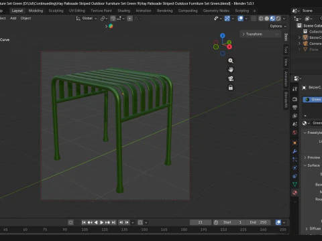The image size is (322, 241).
Task: Click the End frame field 250
Action: (258, 222)
